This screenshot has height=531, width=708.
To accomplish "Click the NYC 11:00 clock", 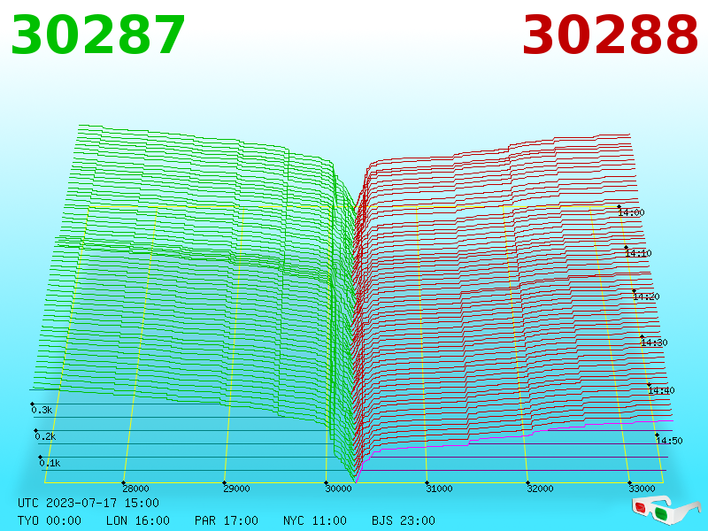I will pyautogui.click(x=315, y=520).
